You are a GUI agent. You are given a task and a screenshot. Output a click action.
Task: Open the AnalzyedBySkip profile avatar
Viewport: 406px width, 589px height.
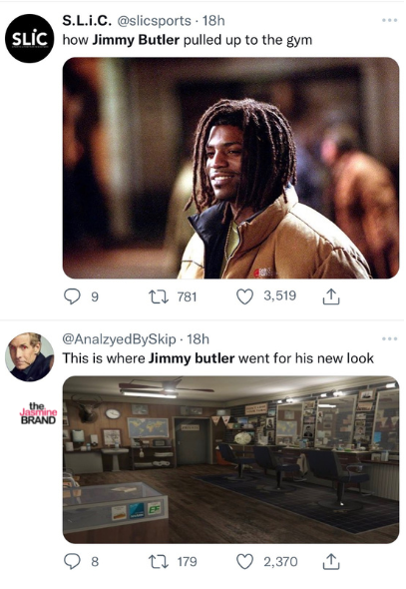click(x=29, y=356)
